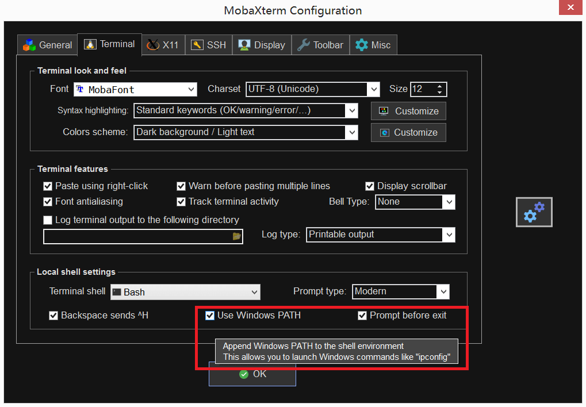Open the Terminal shell Bash dropdown
The height and width of the screenshot is (407, 586).
185,292
